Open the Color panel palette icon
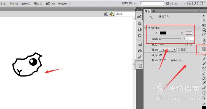This screenshot has width=207, height=109. 139,17
